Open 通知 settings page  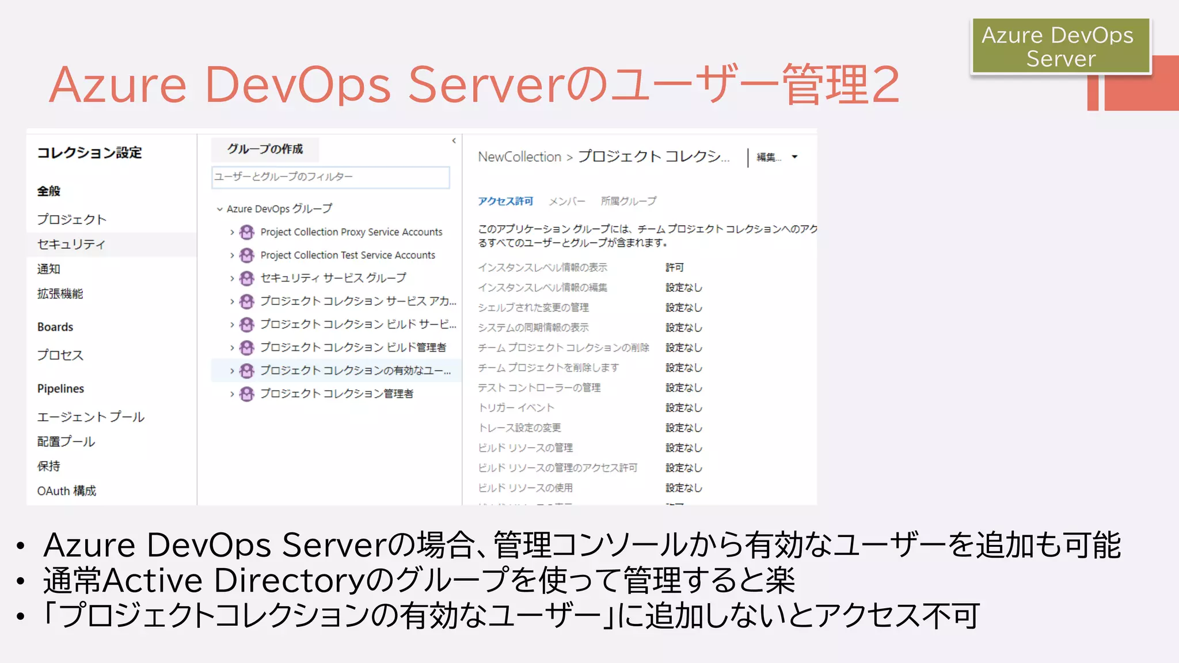click(x=49, y=269)
